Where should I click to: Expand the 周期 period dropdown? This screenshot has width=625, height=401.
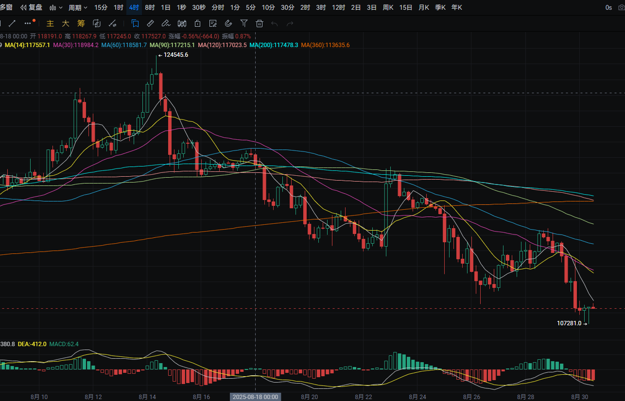click(78, 7)
